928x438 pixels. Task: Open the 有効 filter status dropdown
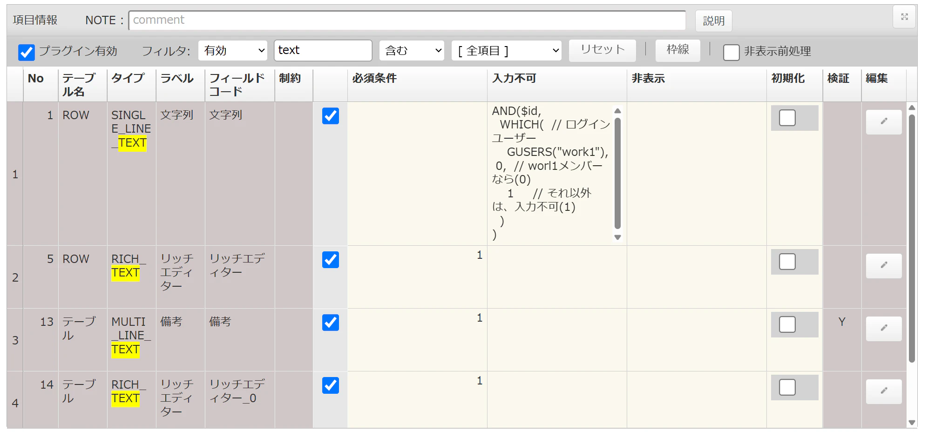pos(233,50)
